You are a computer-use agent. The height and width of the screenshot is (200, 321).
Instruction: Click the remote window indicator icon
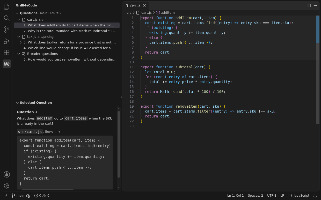click(6, 196)
